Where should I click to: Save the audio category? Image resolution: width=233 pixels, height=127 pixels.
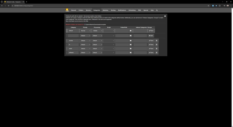151,49
